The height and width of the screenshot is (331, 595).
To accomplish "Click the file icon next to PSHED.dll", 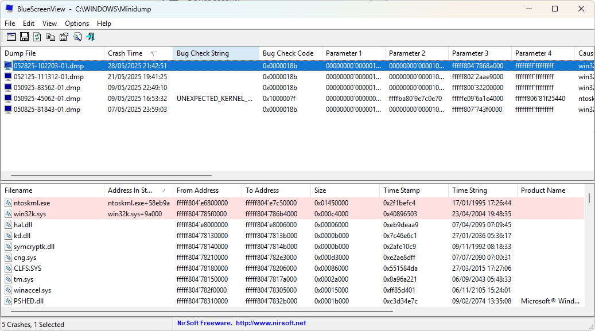I will (9, 301).
